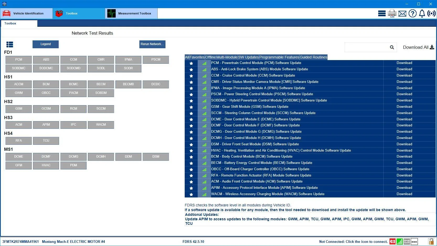
Task: Download the DCMH Software Update
Action: 404,138
